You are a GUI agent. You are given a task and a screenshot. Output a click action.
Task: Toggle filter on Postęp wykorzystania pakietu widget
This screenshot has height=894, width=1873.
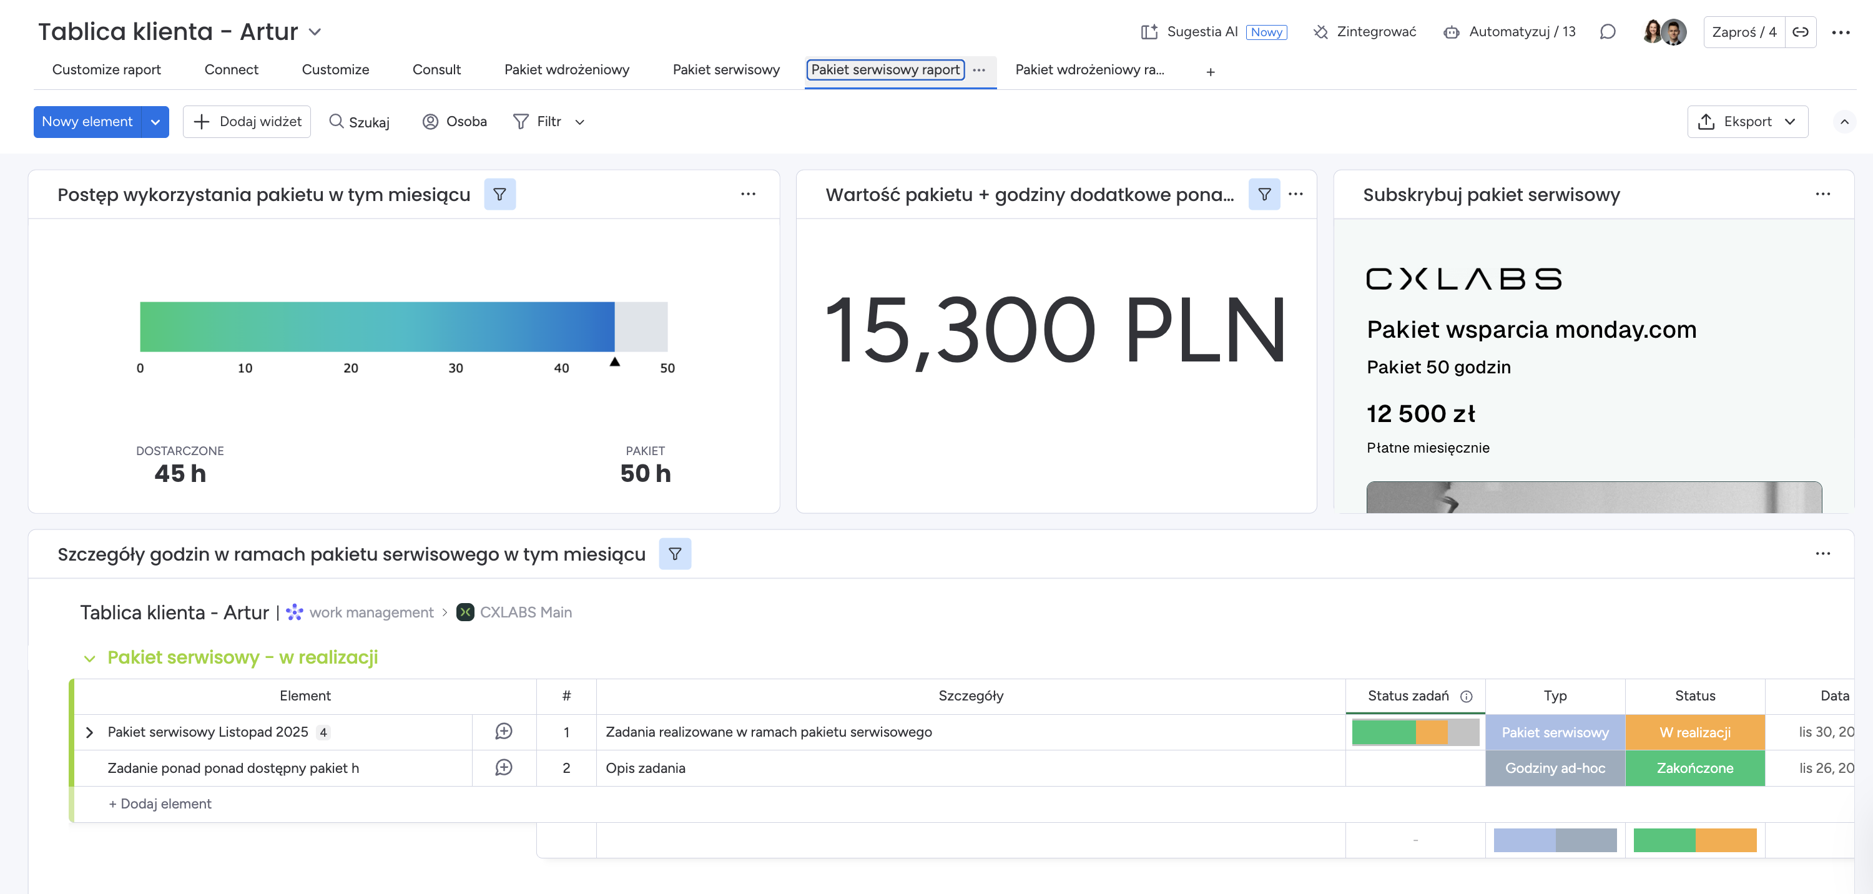tap(499, 194)
